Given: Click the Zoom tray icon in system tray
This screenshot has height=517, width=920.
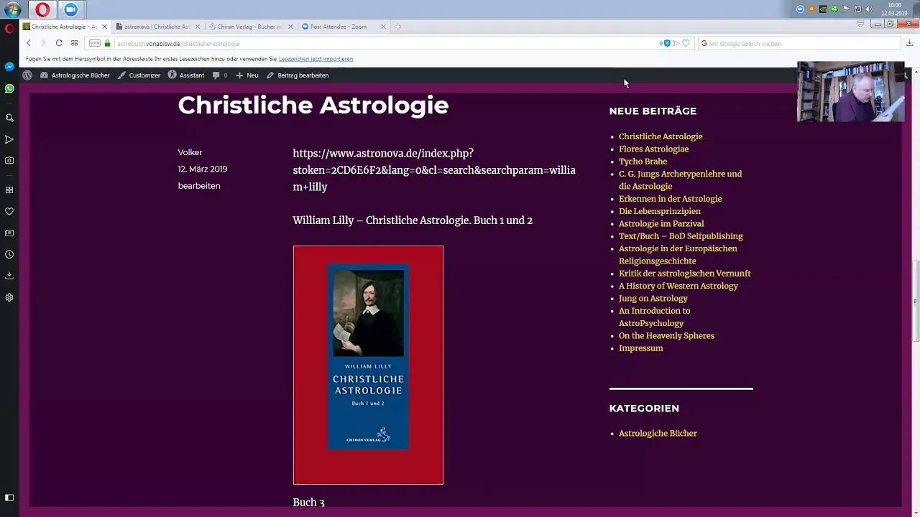Looking at the screenshot, I should tap(800, 9).
